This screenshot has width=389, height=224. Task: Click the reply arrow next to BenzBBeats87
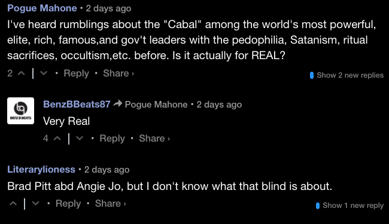[118, 104]
